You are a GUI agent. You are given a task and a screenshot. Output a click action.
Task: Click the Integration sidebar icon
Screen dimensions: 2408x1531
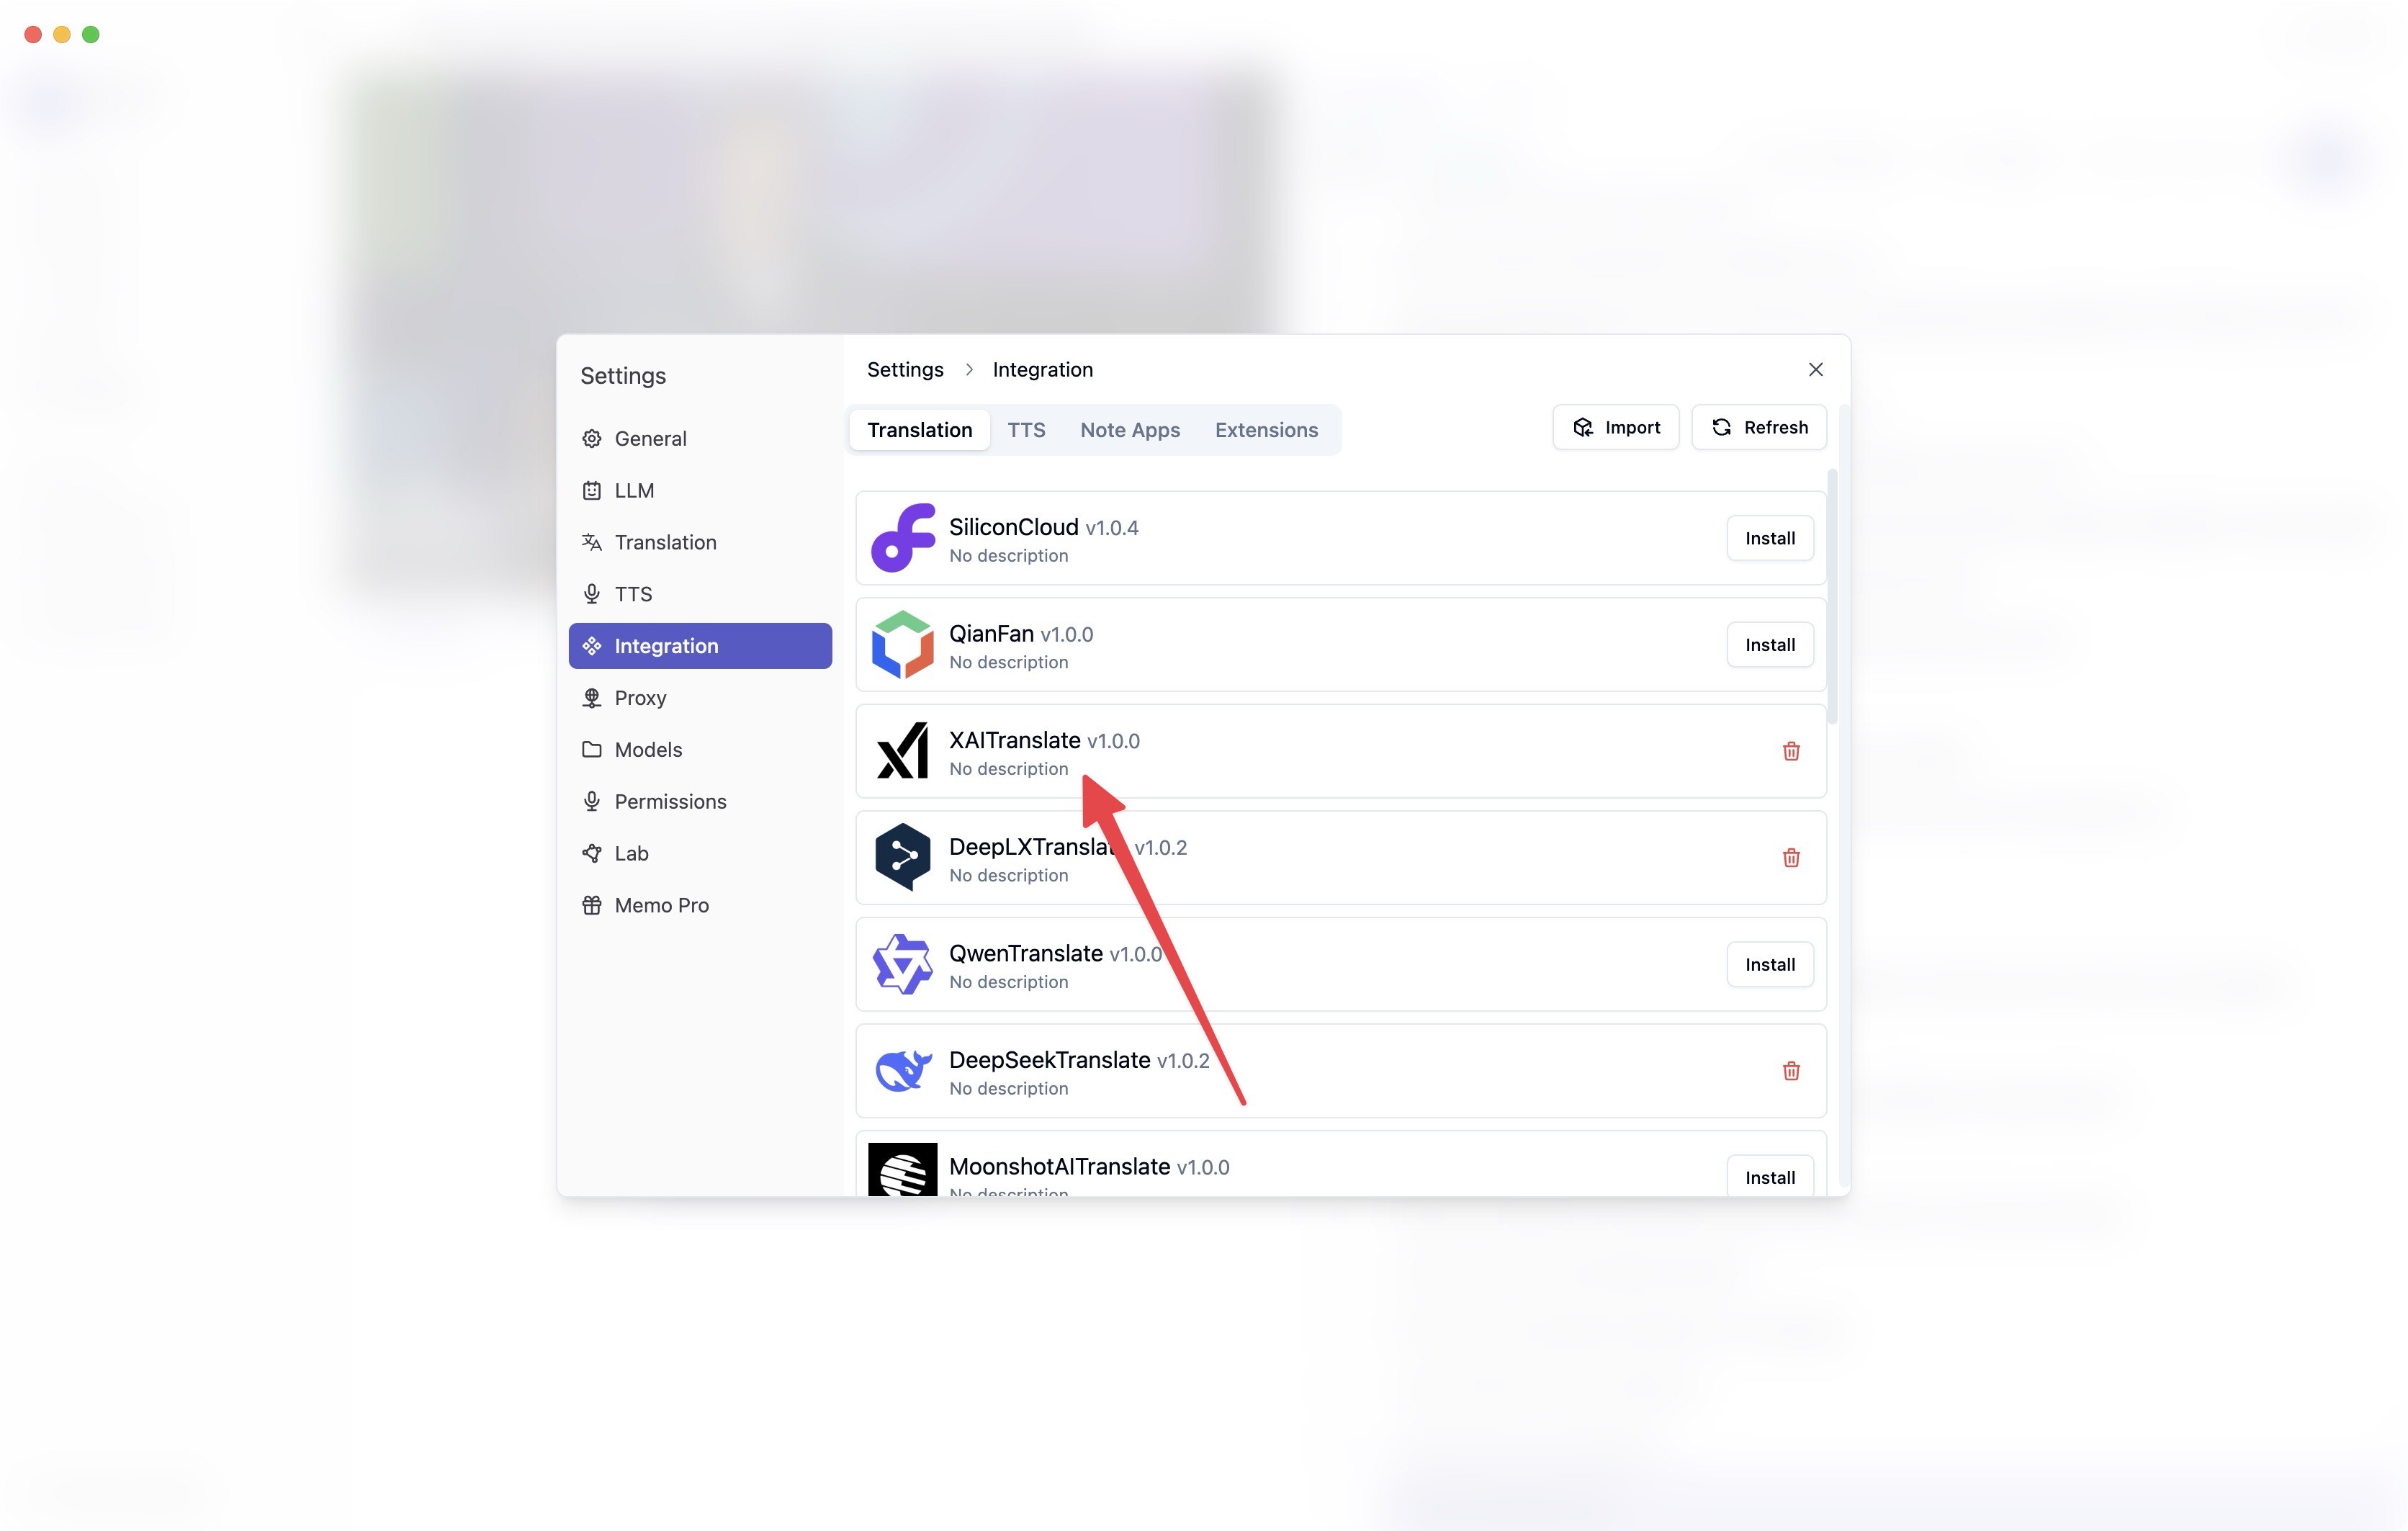590,645
